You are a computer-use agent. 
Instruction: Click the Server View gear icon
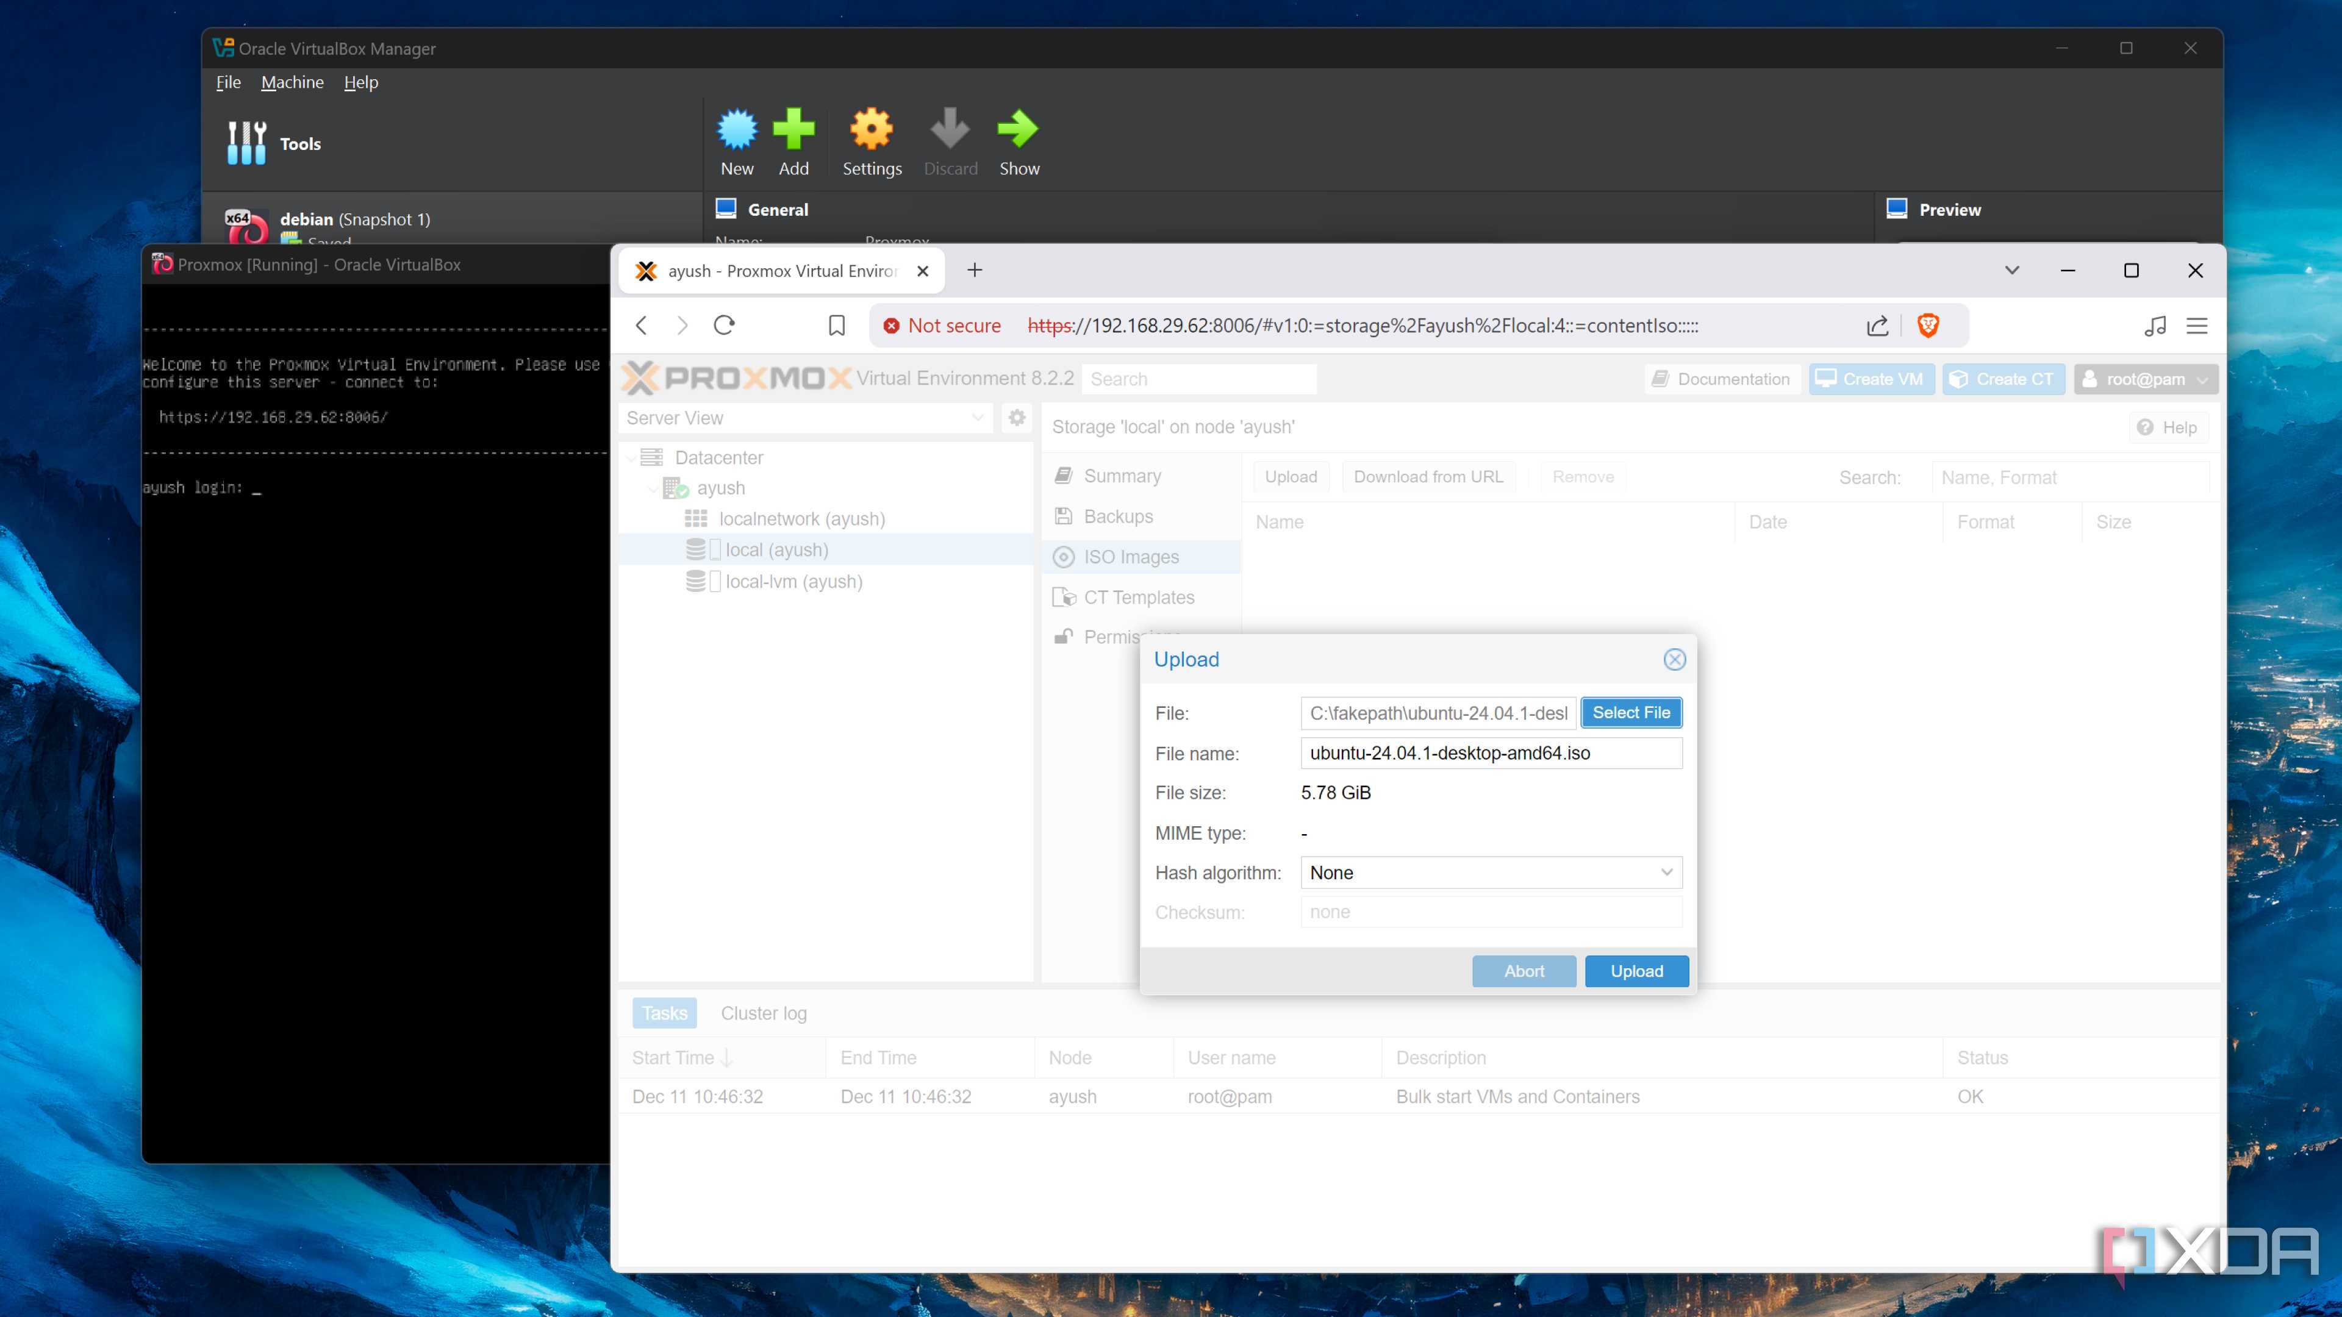click(x=1017, y=418)
